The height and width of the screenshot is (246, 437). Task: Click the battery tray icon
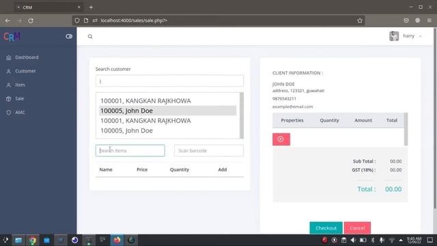coord(363,240)
